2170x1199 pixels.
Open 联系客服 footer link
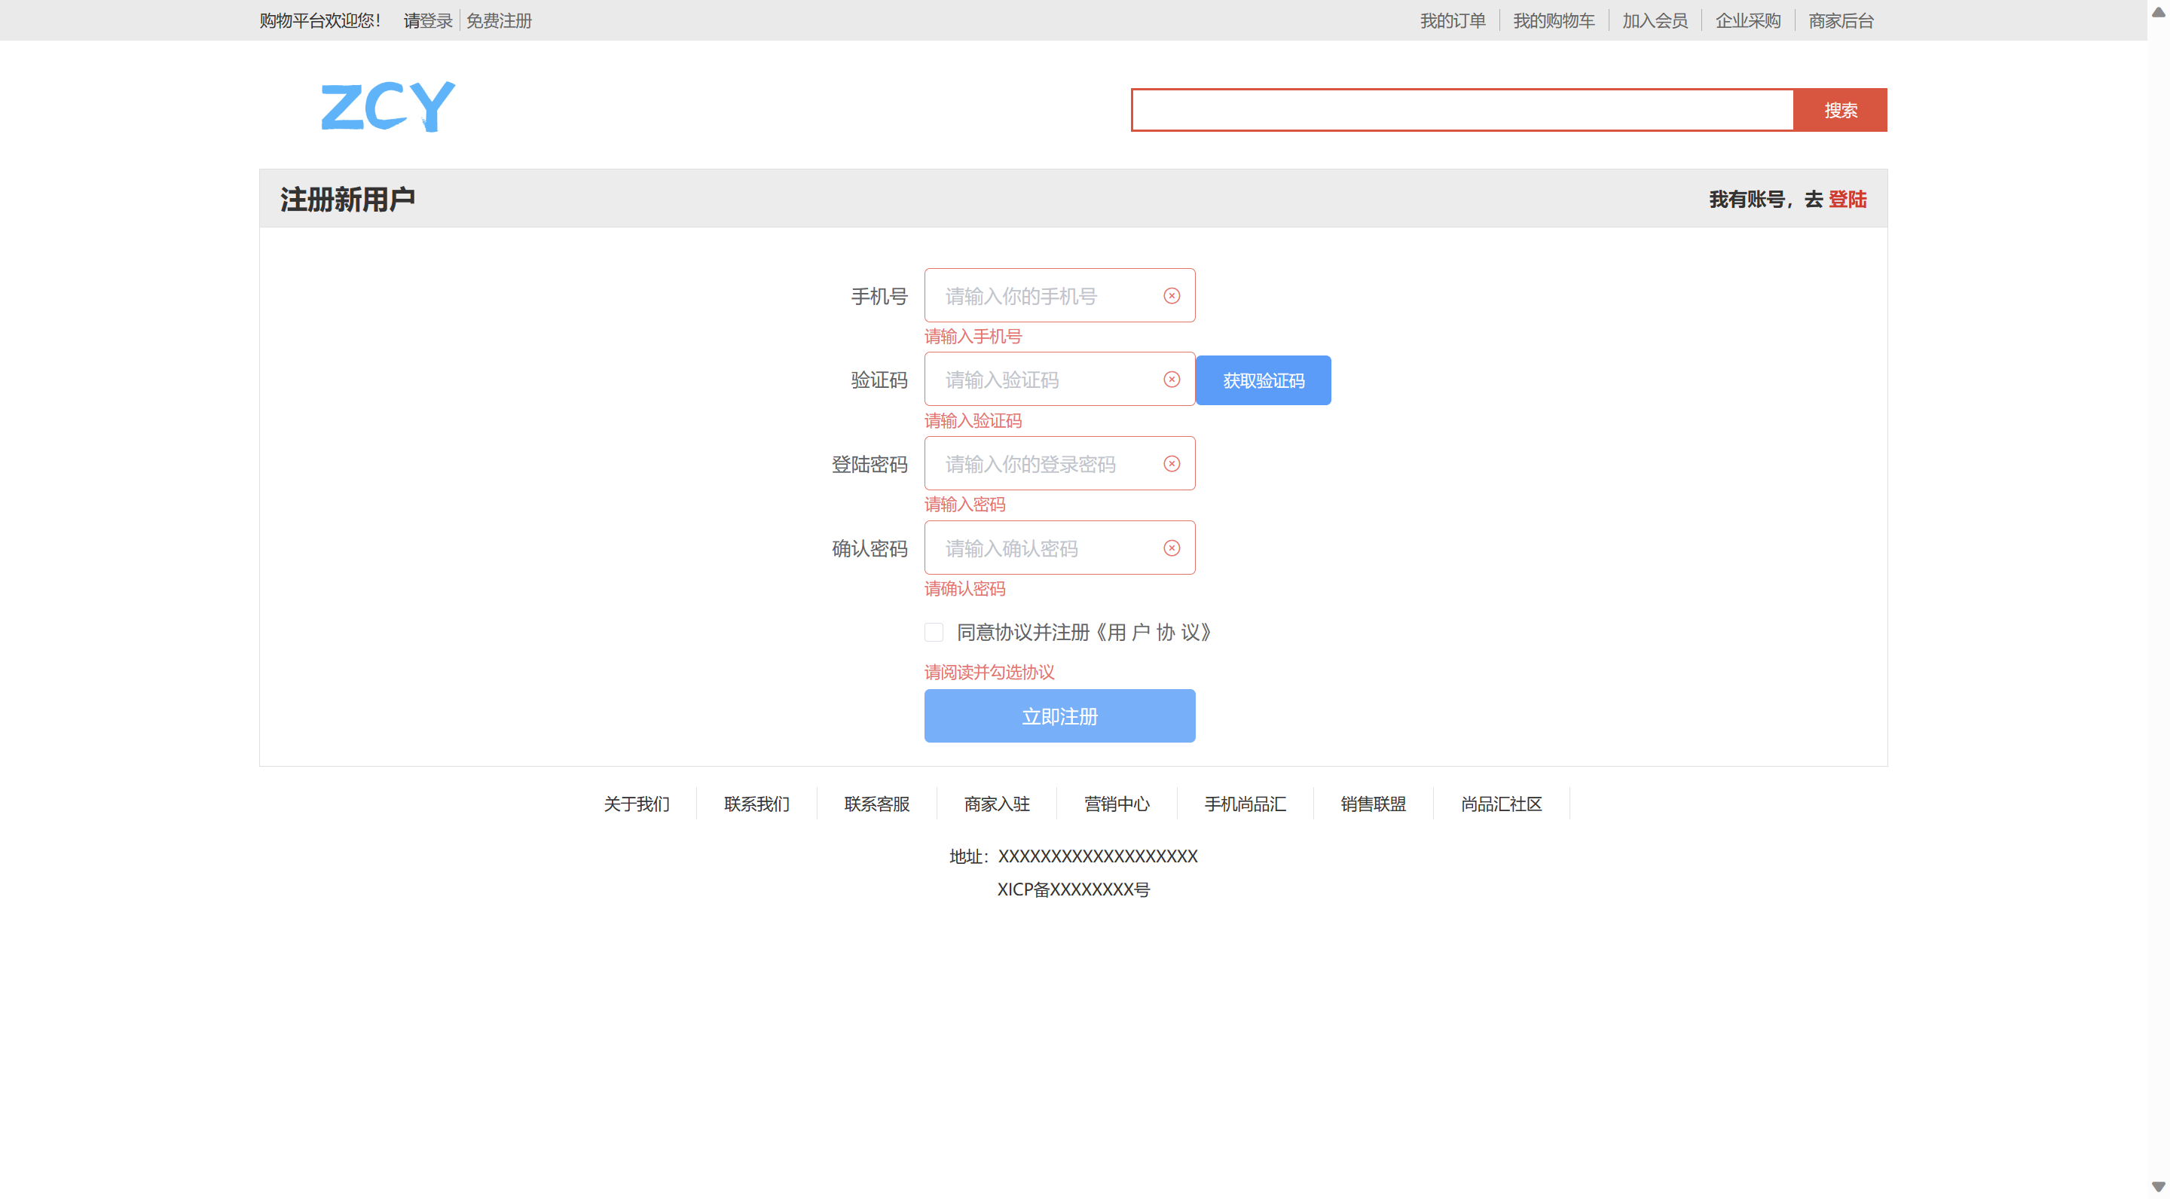click(x=877, y=804)
